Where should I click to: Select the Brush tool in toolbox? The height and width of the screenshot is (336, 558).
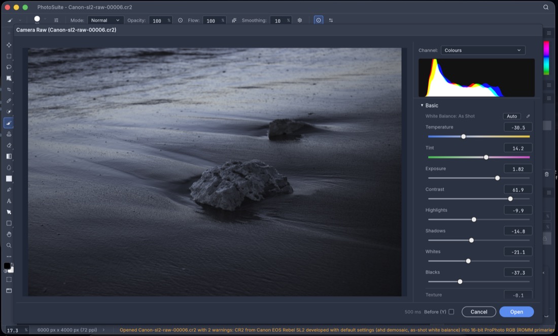pos(9,123)
